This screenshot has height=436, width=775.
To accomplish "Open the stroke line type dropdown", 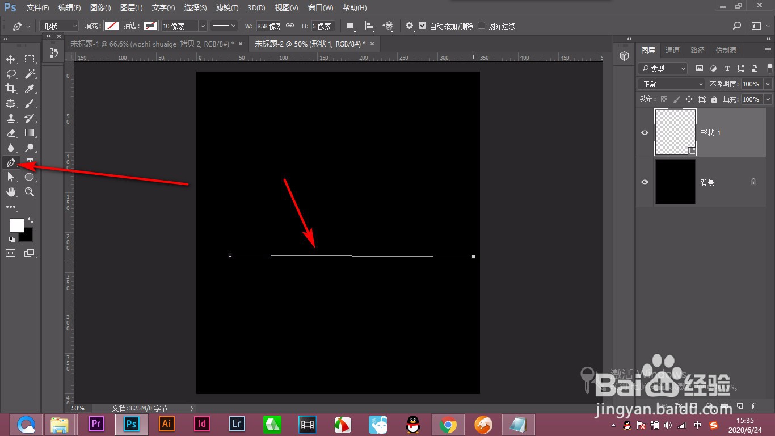I will pos(225,26).
